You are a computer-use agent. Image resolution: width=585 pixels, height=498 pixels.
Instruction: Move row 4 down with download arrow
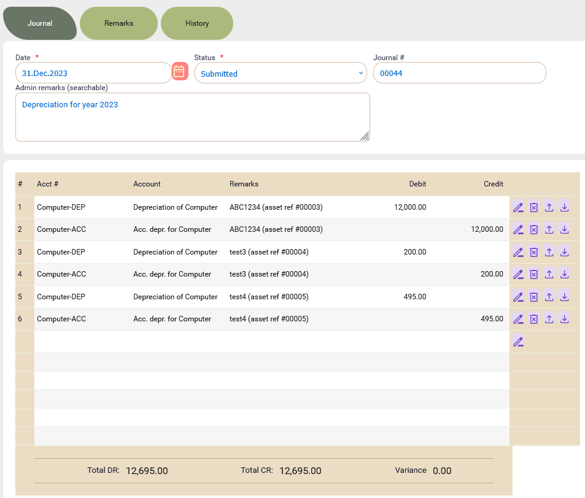(x=565, y=274)
